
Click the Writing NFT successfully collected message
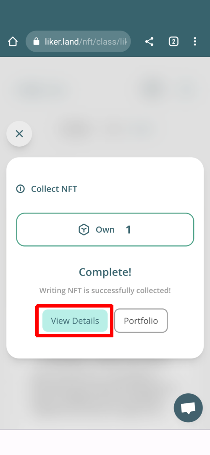[x=105, y=290]
